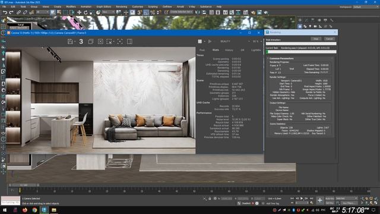Image resolution: width=380 pixels, height=214 pixels.
Task: Open the Workspaces Default dropdown
Action: coord(366,7)
